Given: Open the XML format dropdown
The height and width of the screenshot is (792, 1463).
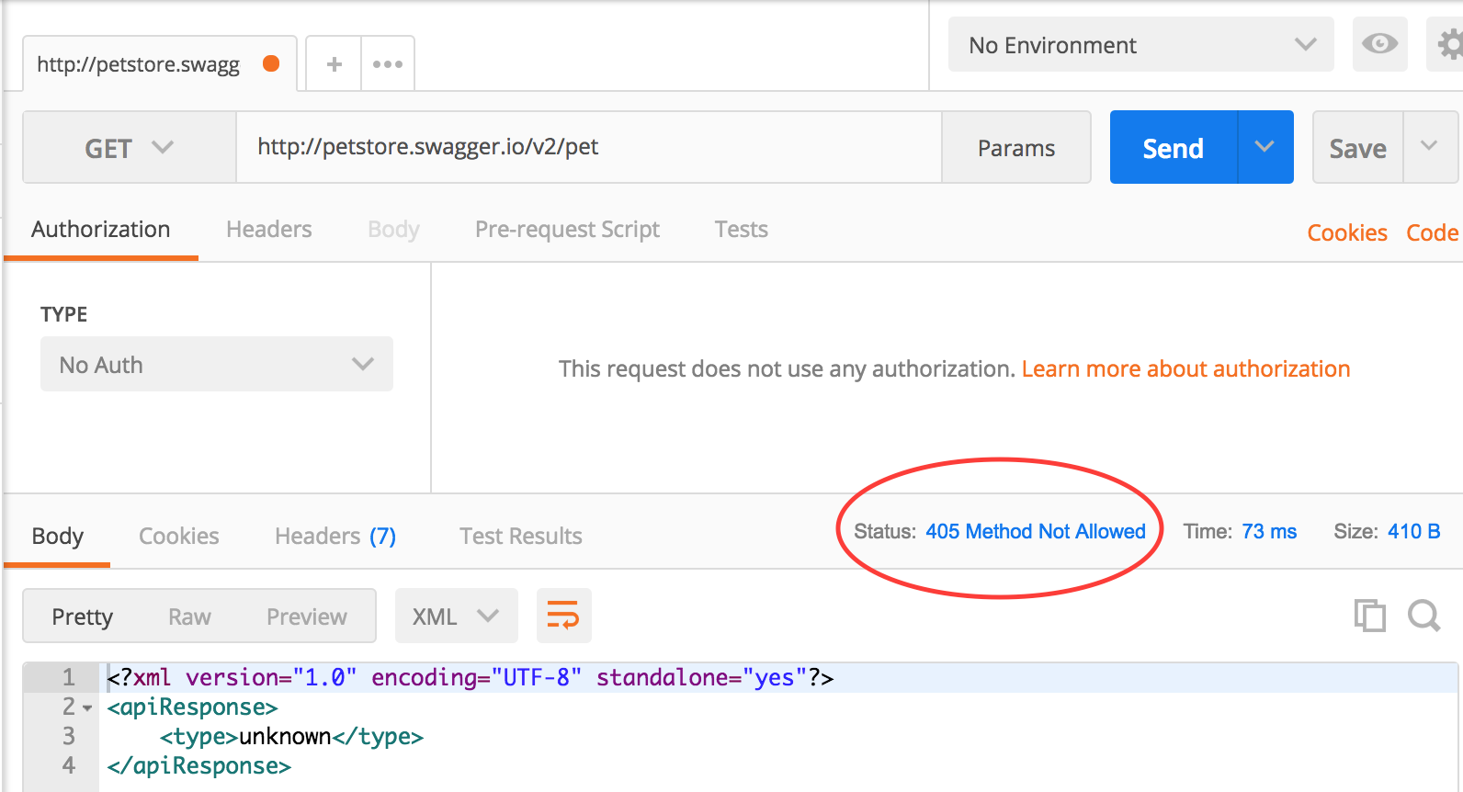Looking at the screenshot, I should click(456, 616).
